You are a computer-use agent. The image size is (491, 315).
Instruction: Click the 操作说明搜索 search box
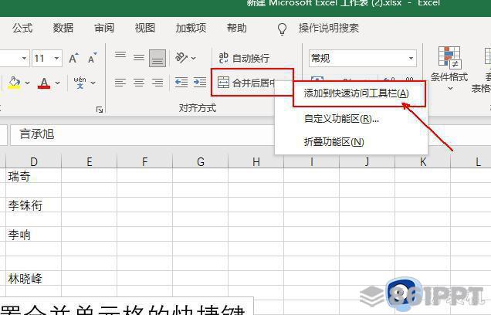(x=328, y=28)
